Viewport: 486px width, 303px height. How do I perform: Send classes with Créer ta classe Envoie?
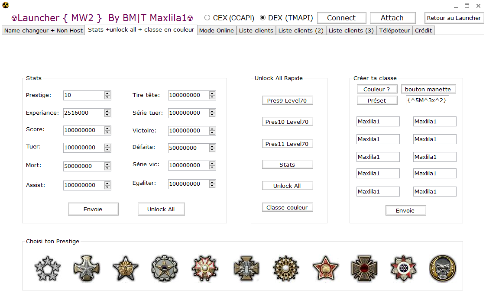click(x=405, y=210)
